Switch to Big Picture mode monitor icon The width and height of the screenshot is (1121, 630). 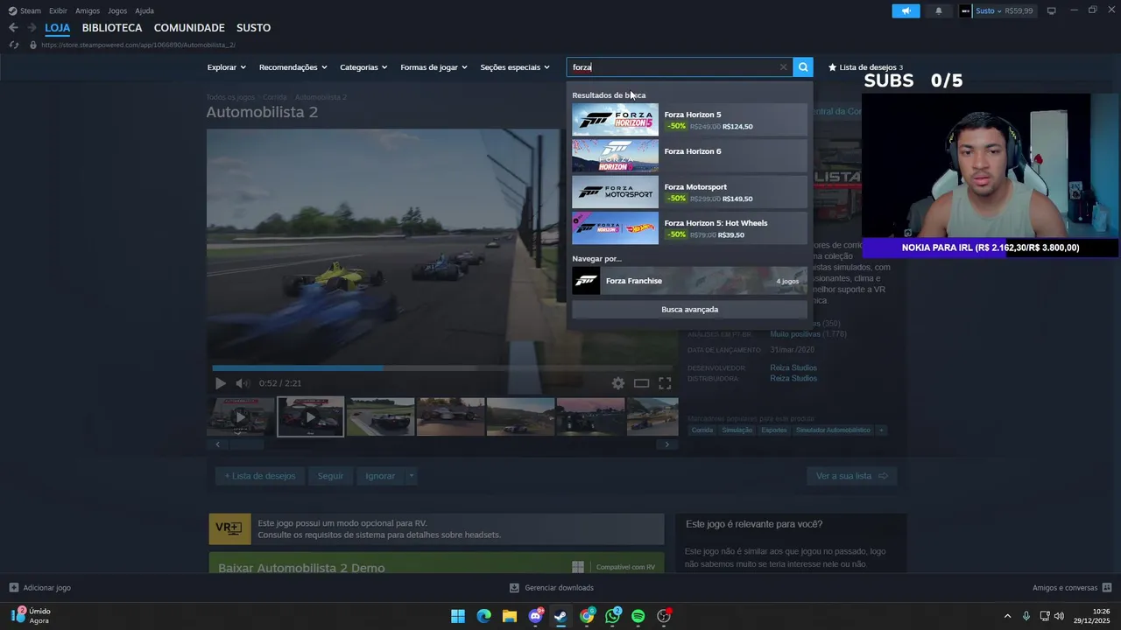[1051, 10]
